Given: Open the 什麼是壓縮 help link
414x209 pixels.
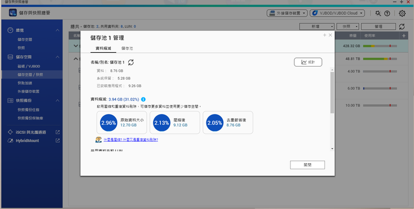Looking at the screenshot, I should [131, 140].
